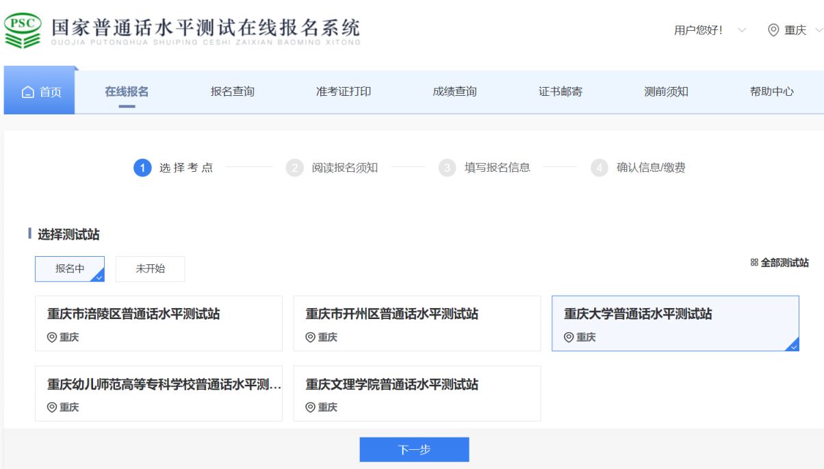Expand the 用户您好 dropdown arrow
This screenshot has height=469, width=824.
(x=742, y=31)
